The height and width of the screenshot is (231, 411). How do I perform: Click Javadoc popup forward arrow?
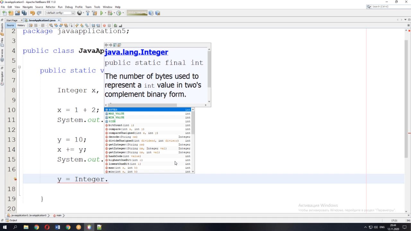pyautogui.click(x=110, y=45)
